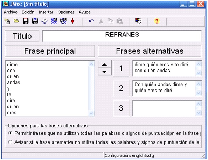Click phrase 1 box scroll down arrow
The image size is (208, 160).
click(199, 73)
